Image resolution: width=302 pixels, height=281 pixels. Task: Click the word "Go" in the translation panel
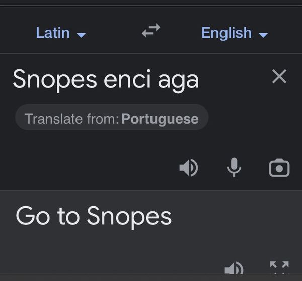[33, 216]
